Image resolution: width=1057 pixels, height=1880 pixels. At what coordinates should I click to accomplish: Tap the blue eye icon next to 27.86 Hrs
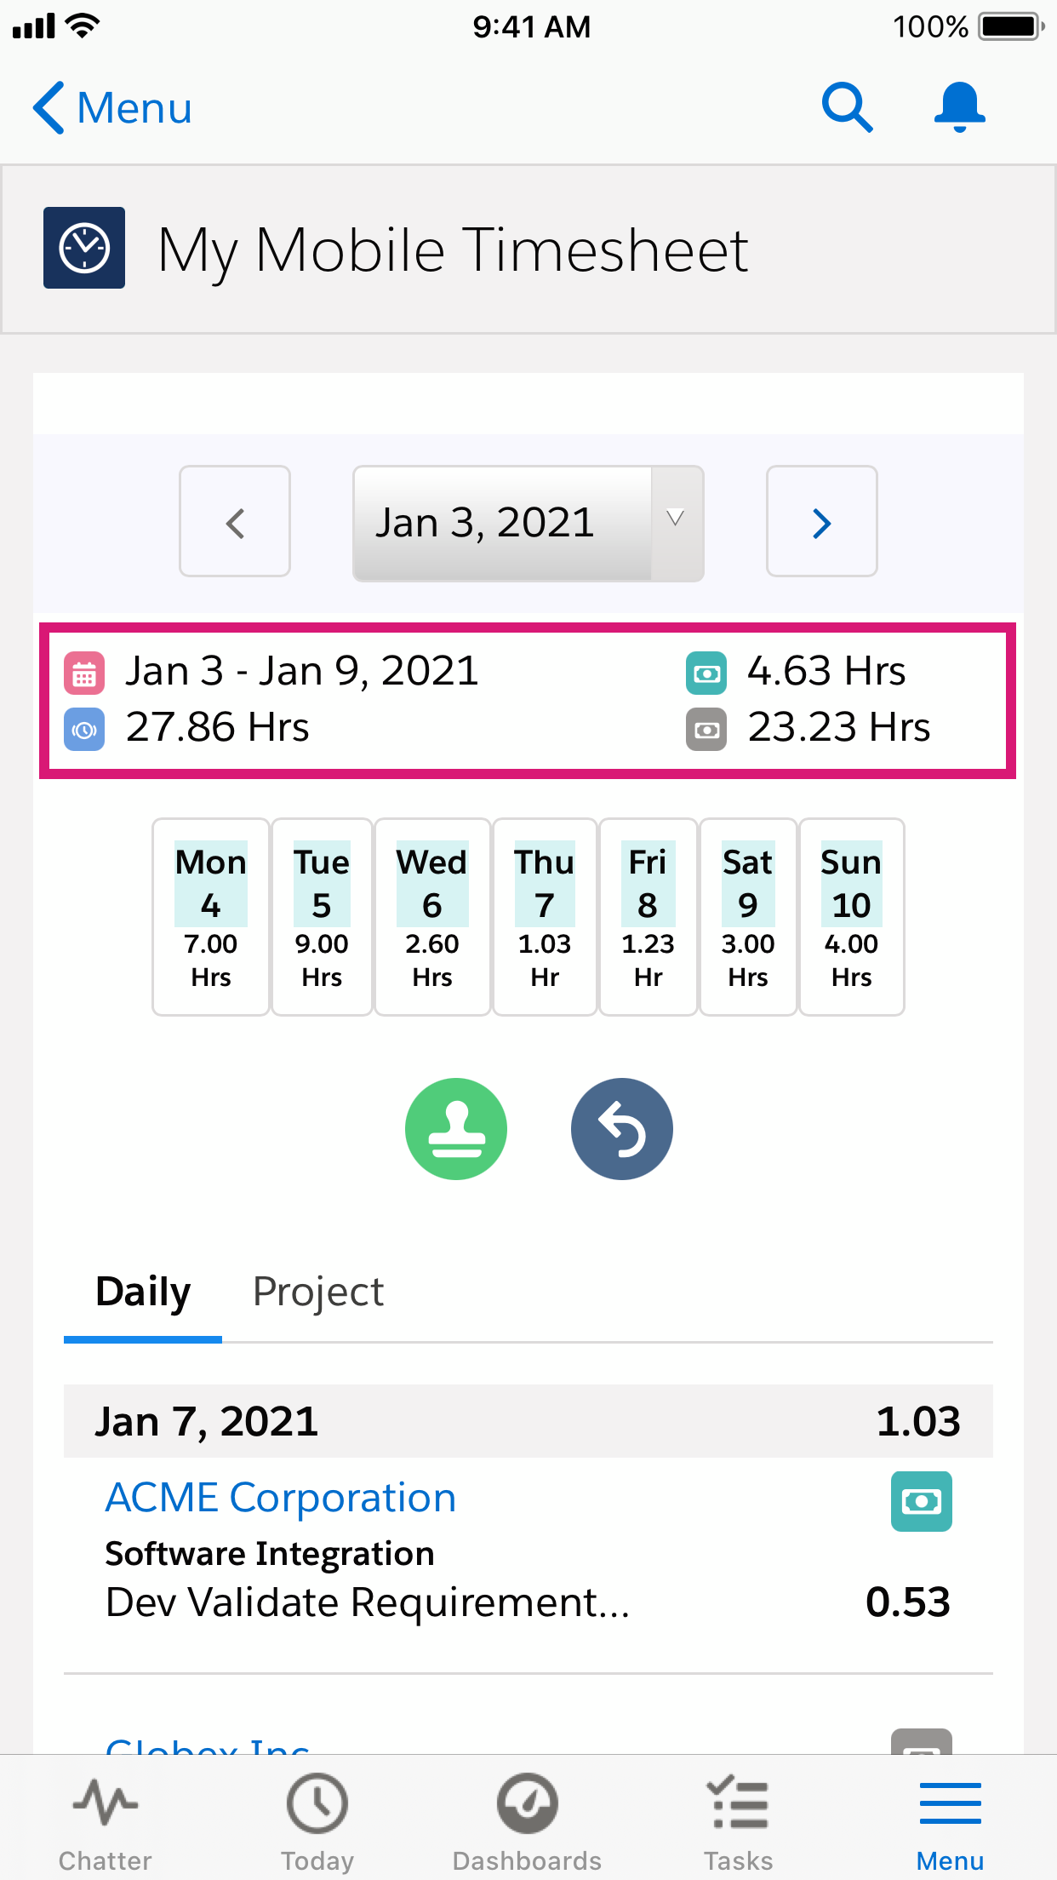tap(83, 730)
